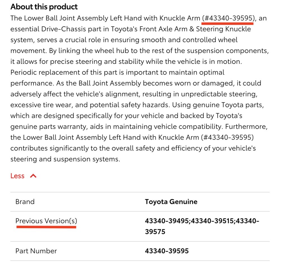Click second mention of (#43340-39595) in paragraph
The width and height of the screenshot is (286, 272).
point(227,137)
